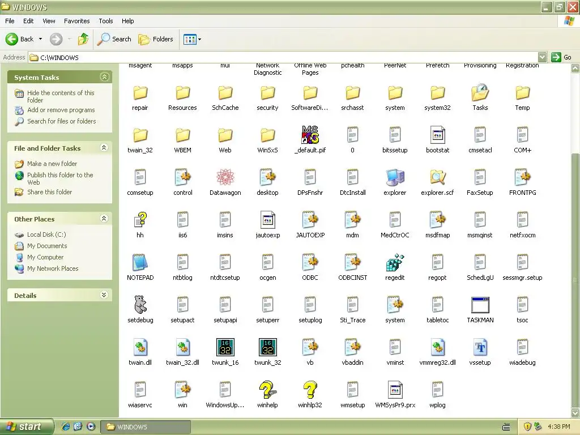Select the _default.pif MS-DOS shortcut icon

310,135
